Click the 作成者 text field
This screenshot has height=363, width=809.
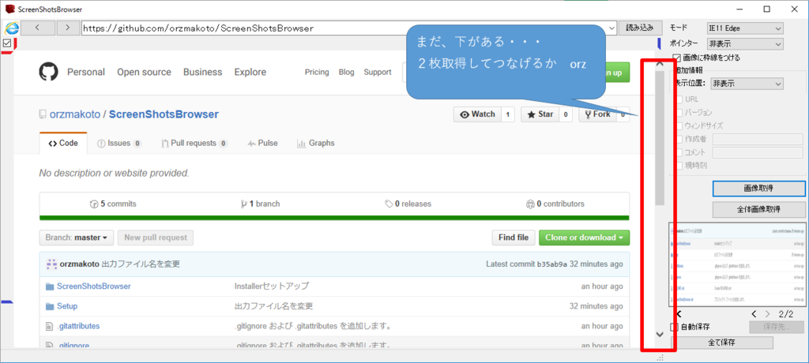point(758,139)
